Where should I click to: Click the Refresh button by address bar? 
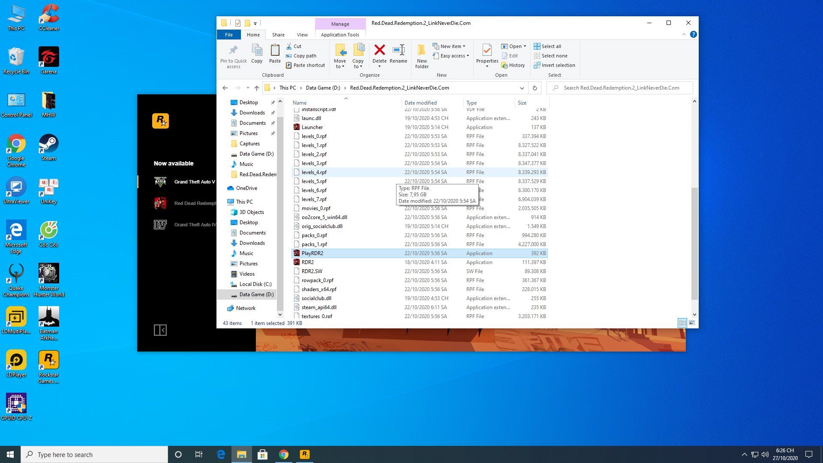pyautogui.click(x=535, y=88)
